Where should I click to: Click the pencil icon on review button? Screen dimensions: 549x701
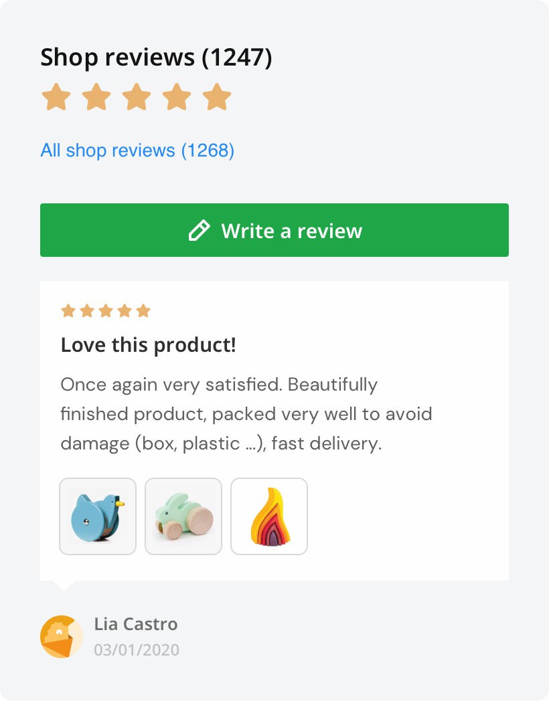(199, 231)
